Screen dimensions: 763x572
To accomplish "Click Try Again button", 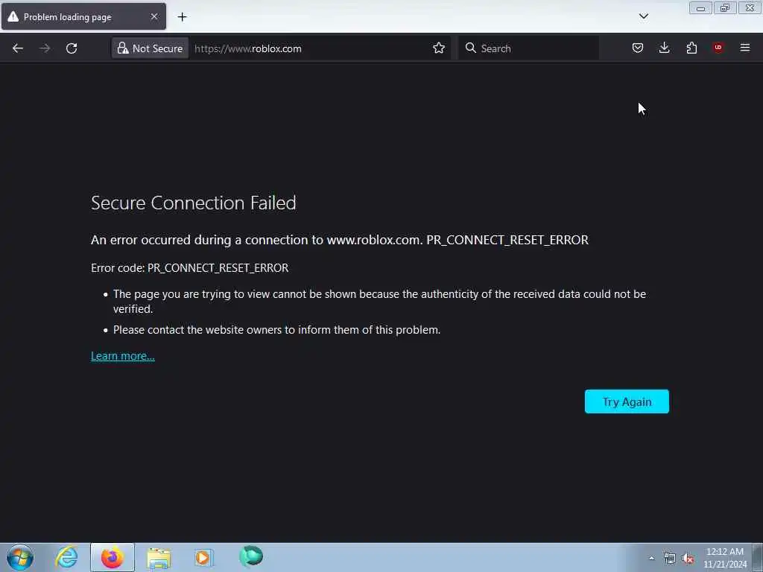I will (x=627, y=401).
